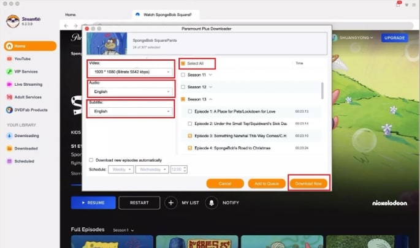Collapse Season 13 chevron
This screenshot has height=248, width=420.
210,99
